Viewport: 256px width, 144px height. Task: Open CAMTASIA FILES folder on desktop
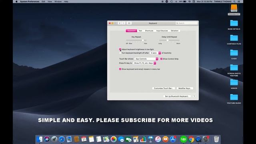tap(234, 40)
